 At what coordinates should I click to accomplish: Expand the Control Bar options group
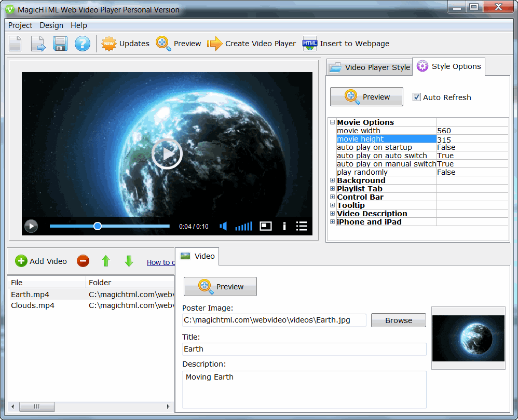[x=332, y=197]
